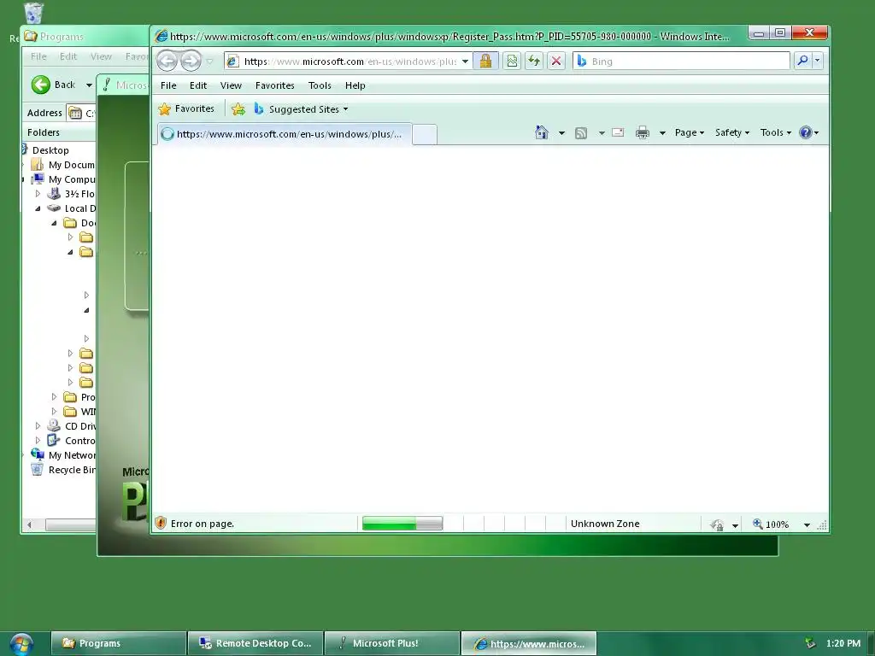Select Recycle Bin in Folders tree
This screenshot has width=875, height=656.
72,470
